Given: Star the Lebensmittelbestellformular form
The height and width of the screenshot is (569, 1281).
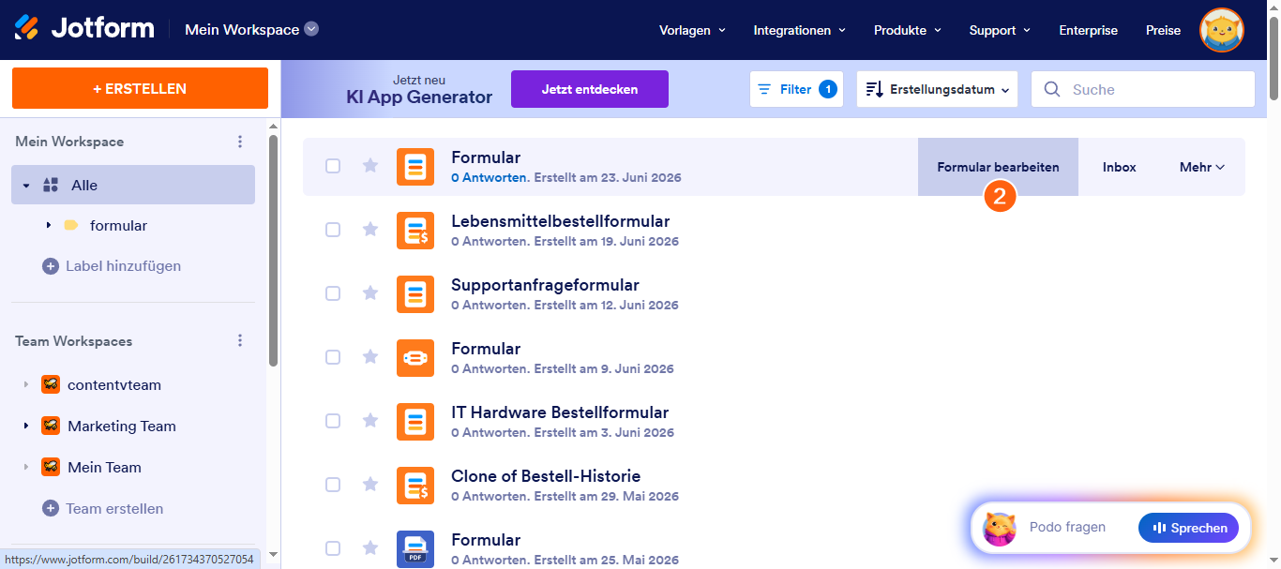Looking at the screenshot, I should pyautogui.click(x=370, y=230).
